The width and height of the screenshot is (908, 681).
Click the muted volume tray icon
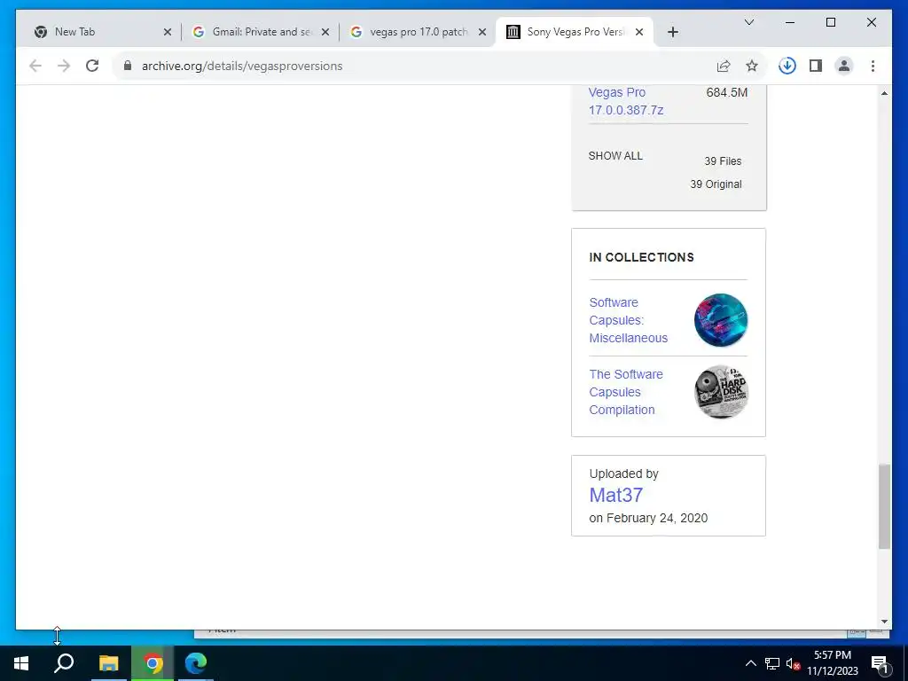[x=793, y=664]
